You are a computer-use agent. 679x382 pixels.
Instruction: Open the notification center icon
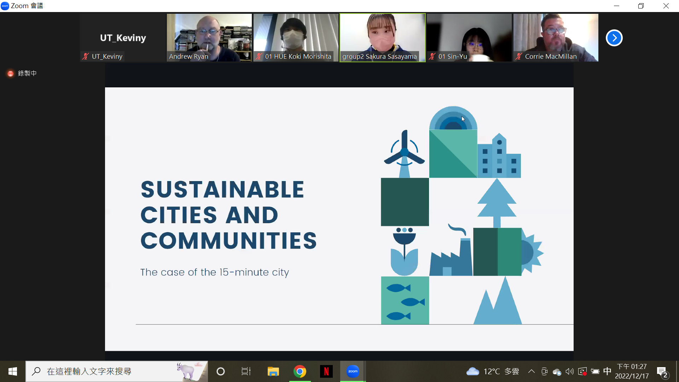coord(662,372)
